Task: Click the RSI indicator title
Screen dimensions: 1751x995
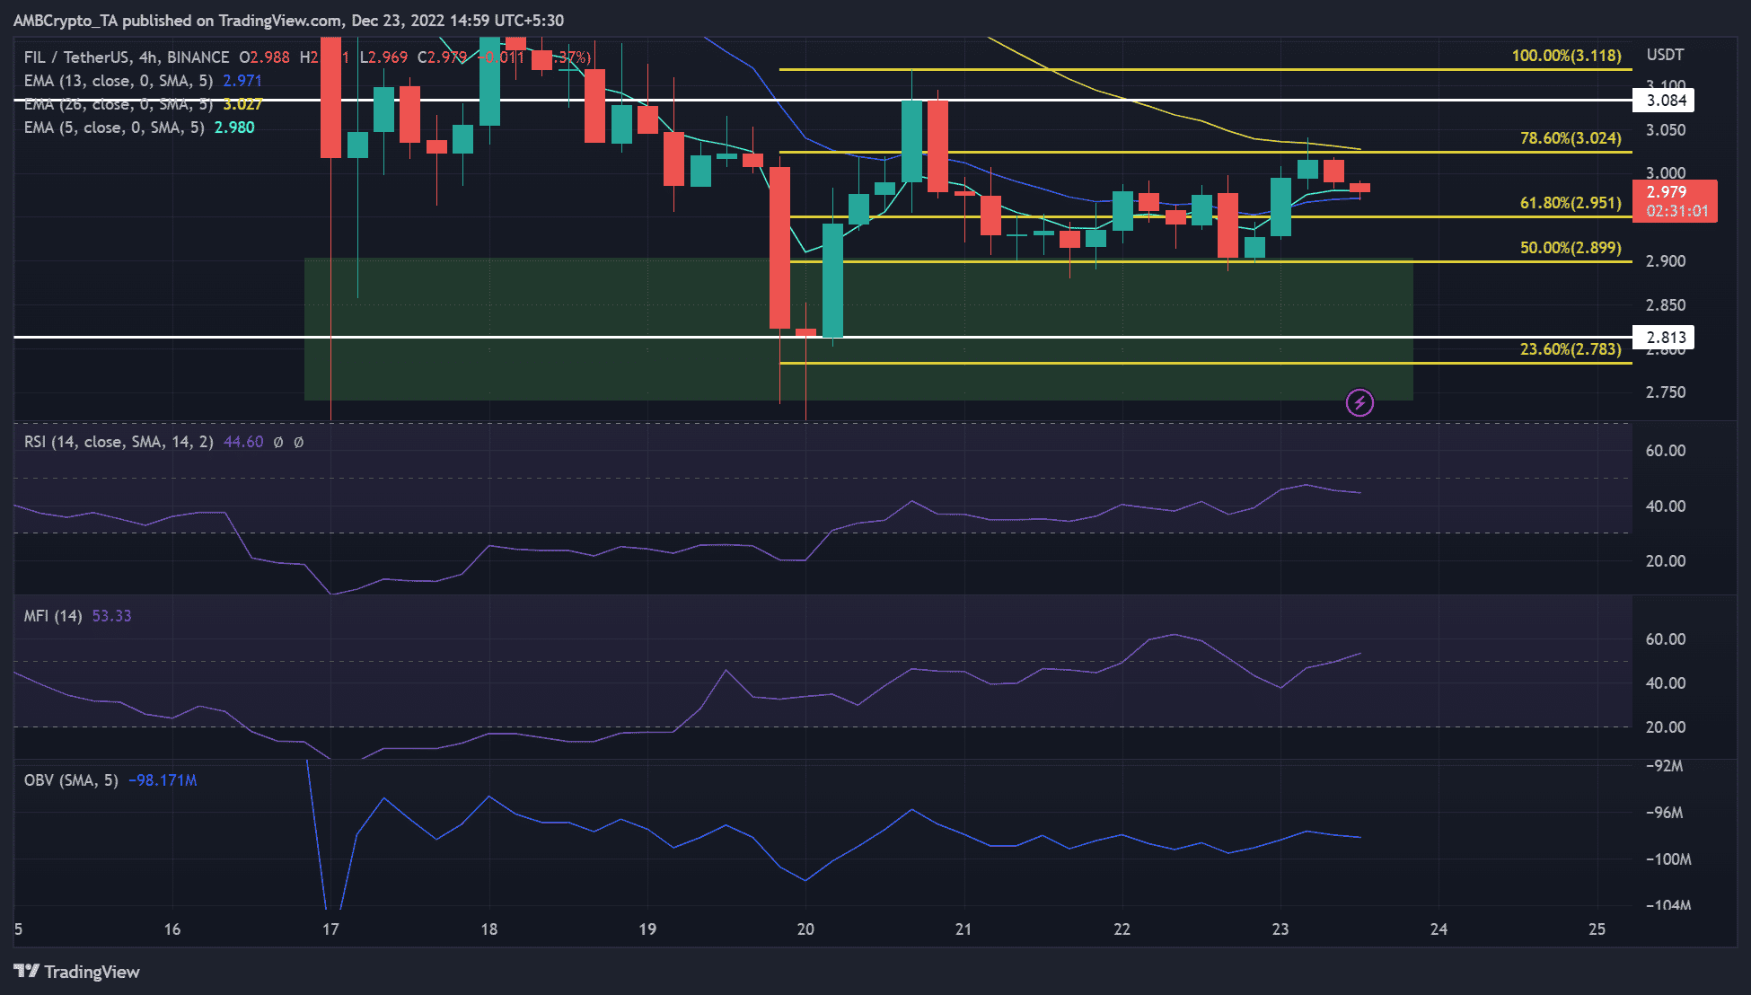Action: pyautogui.click(x=119, y=442)
